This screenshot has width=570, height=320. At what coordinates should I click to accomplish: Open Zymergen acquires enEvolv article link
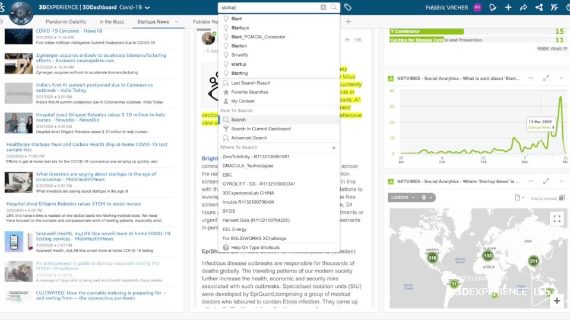click(101, 57)
